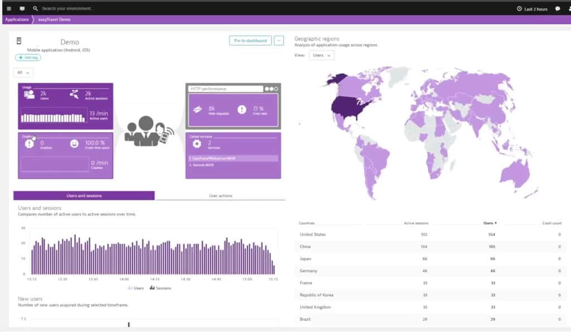Click the Geographic regions heading

coord(317,39)
